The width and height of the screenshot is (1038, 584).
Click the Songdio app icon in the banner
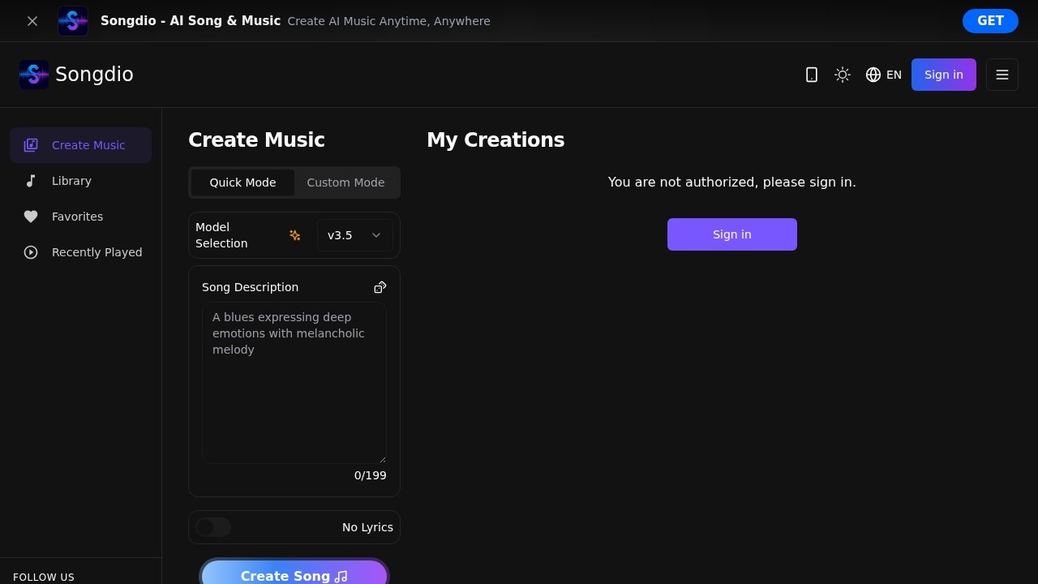[73, 21]
